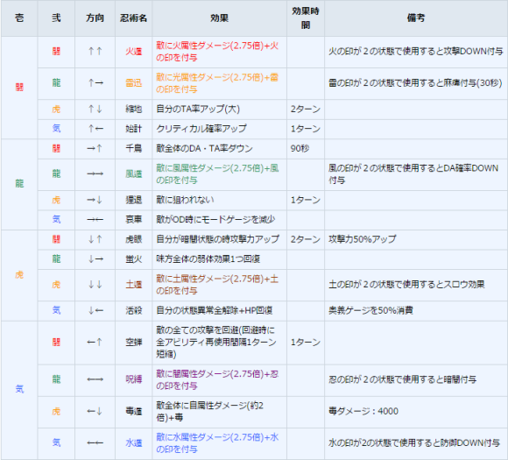Select the '↓←' direction cell in 活殺 row
The image size is (508, 460).
click(95, 310)
